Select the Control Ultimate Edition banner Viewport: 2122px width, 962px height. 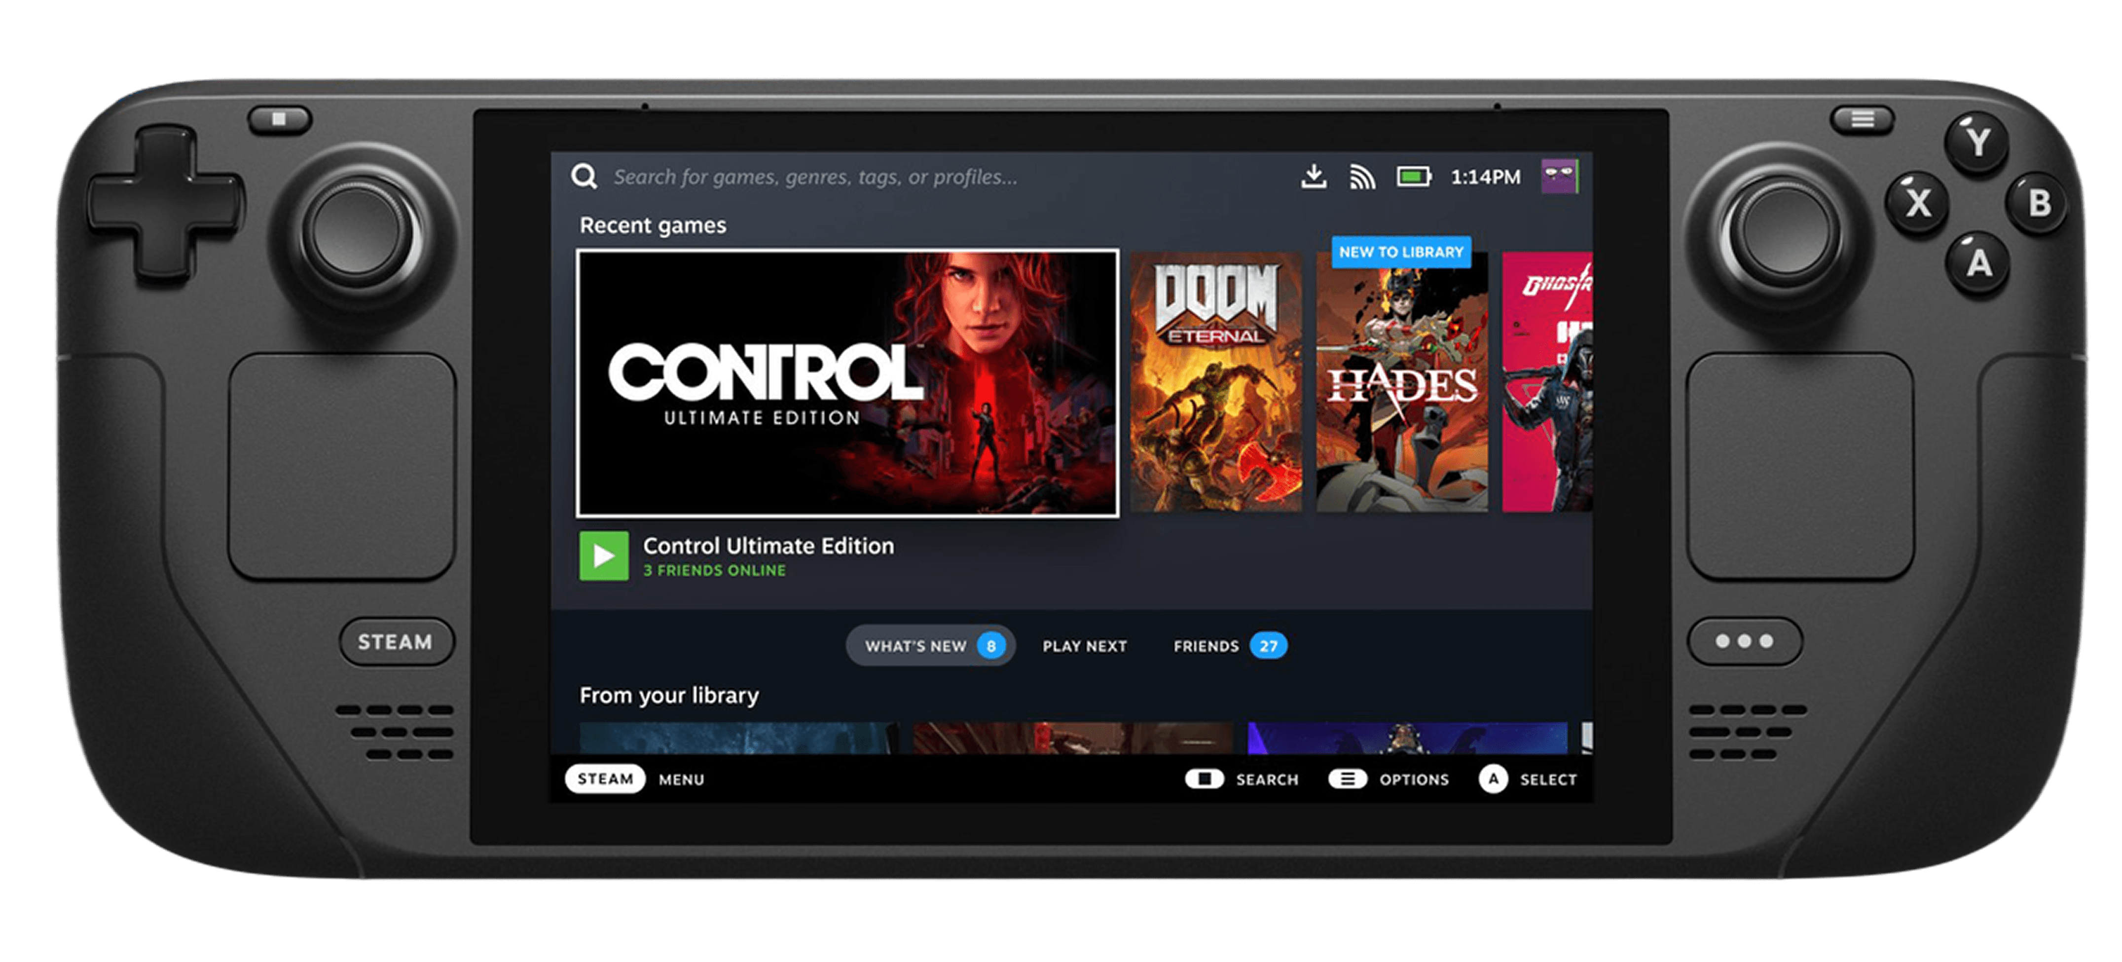coord(847,383)
